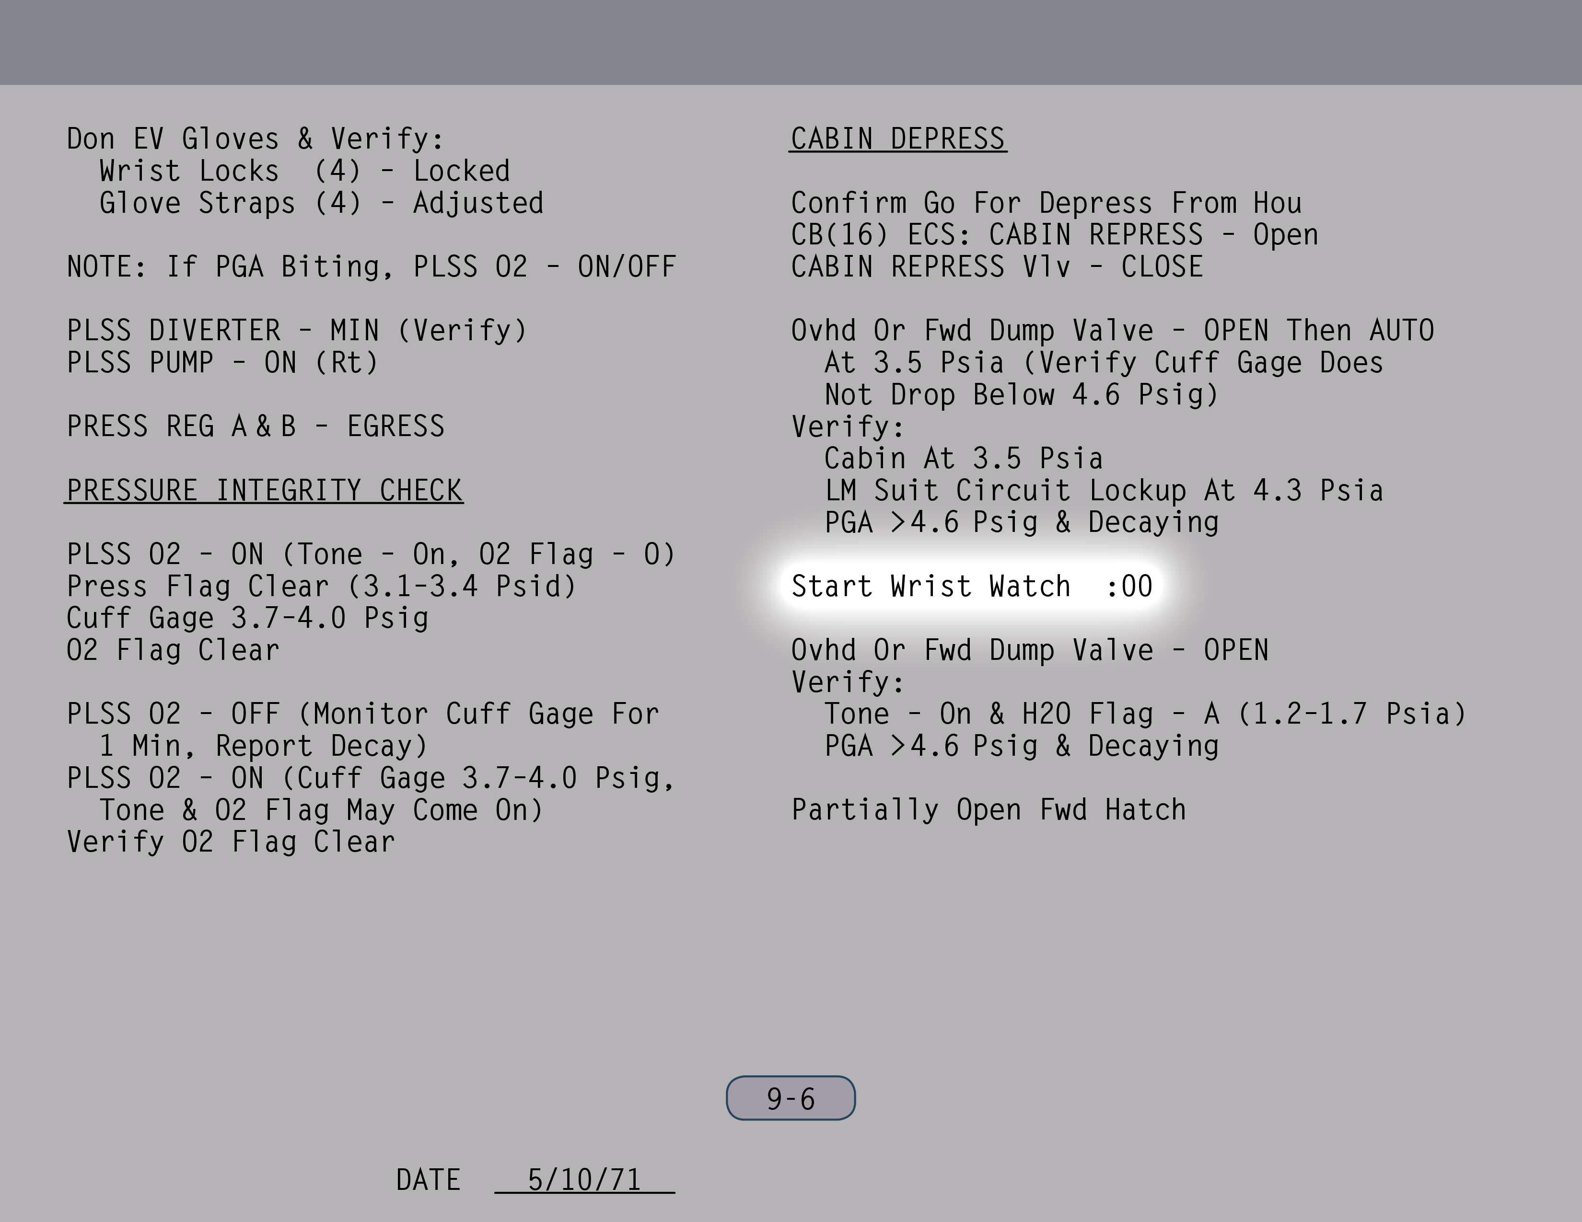Click the highlighted Start Wrist Watch line
1582x1222 pixels.
tap(971, 586)
